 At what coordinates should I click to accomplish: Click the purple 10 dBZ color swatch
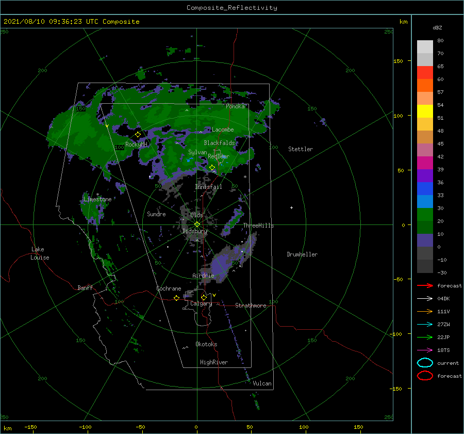click(x=425, y=240)
